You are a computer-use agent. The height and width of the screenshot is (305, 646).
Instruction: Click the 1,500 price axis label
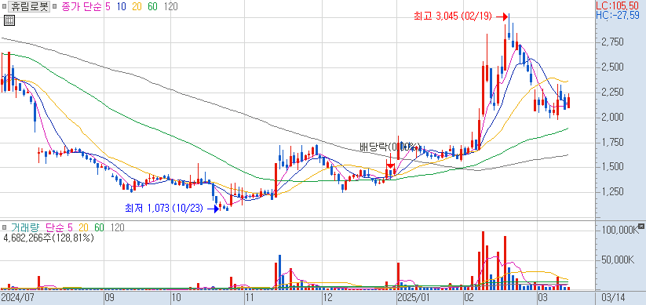(x=611, y=167)
